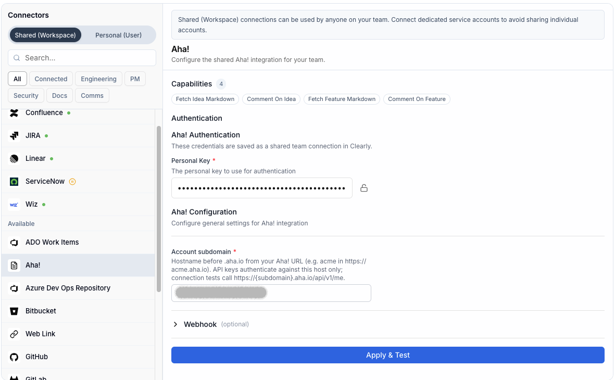
Task: Switch to Personal (User) connectors
Action: point(118,35)
